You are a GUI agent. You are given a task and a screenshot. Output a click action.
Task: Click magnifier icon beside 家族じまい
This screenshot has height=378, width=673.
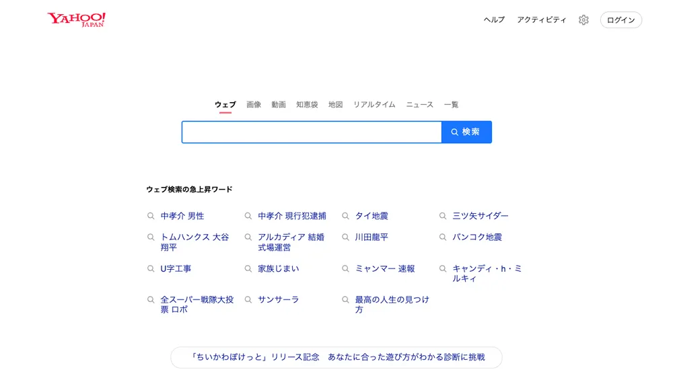[x=248, y=269]
